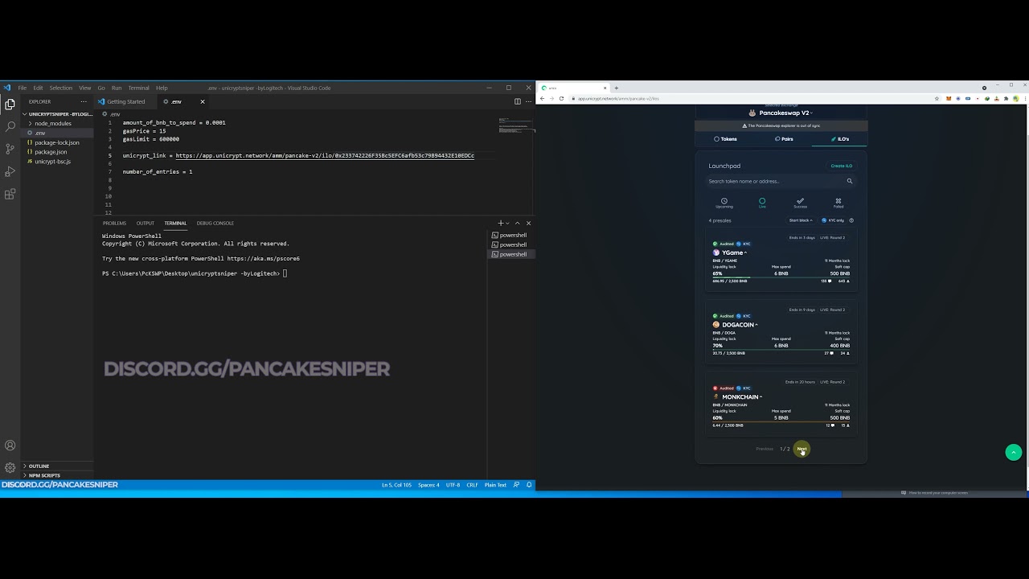This screenshot has width=1029, height=579.
Task: Open a new browser tab
Action: click(x=617, y=88)
